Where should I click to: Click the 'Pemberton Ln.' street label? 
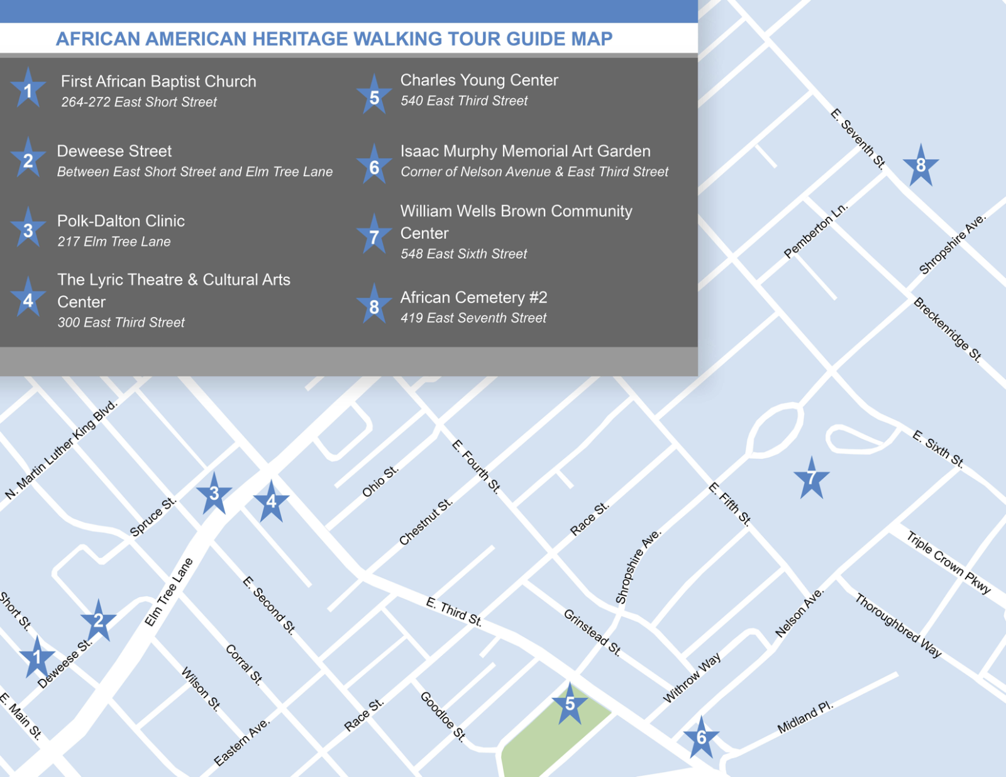[x=816, y=230]
